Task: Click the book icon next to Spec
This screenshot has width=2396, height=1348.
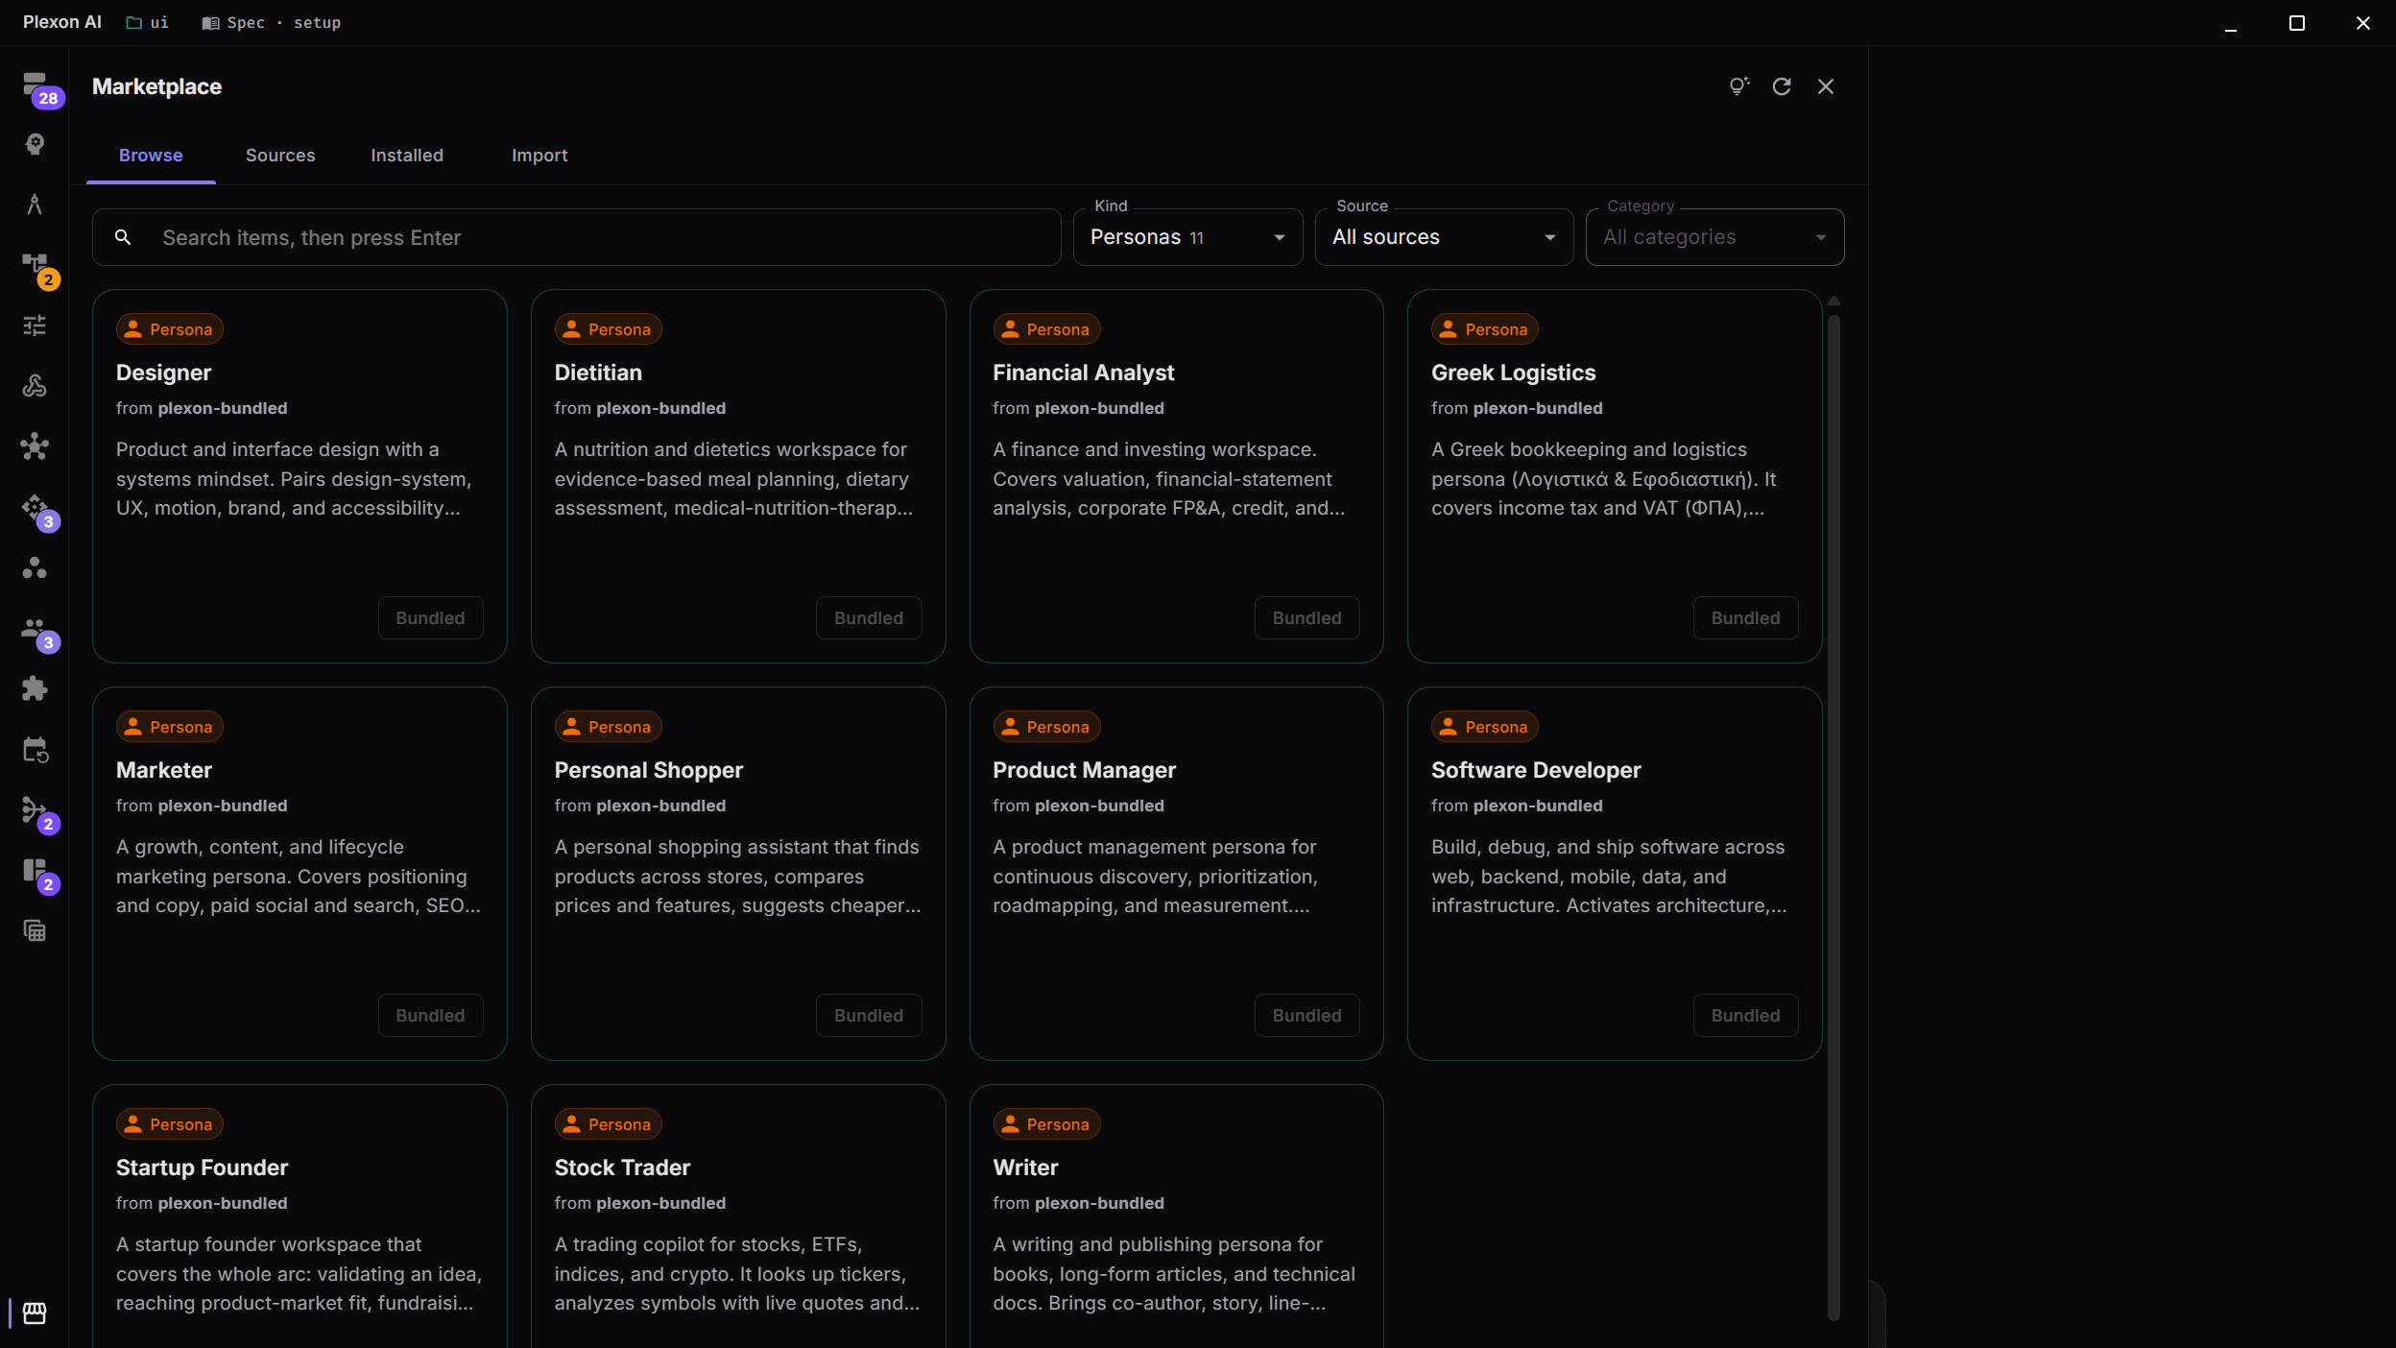Action: [210, 23]
